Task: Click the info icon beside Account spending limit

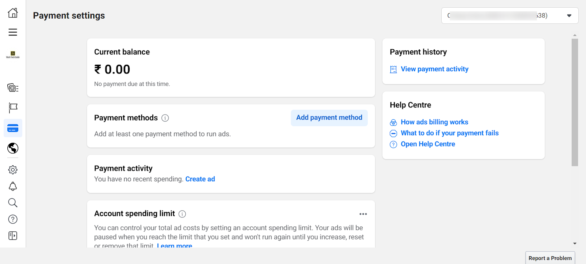Action: (182, 214)
